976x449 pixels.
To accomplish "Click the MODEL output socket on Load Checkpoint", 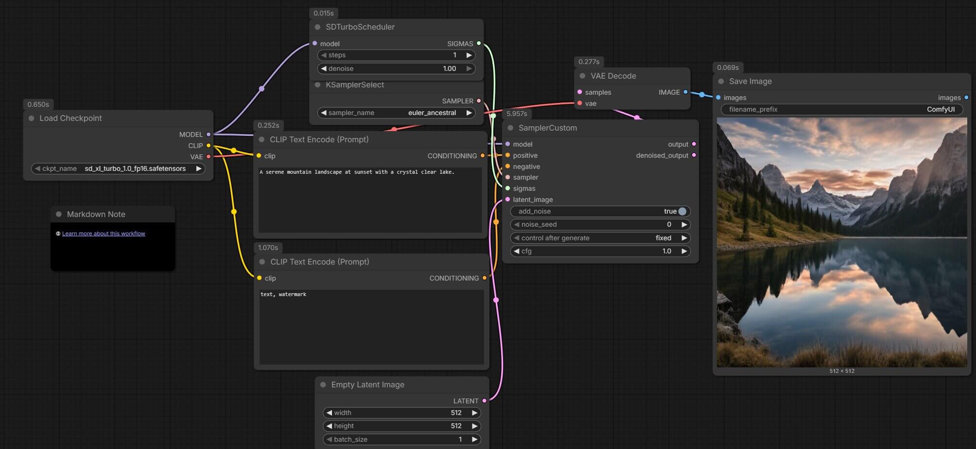I will [209, 134].
